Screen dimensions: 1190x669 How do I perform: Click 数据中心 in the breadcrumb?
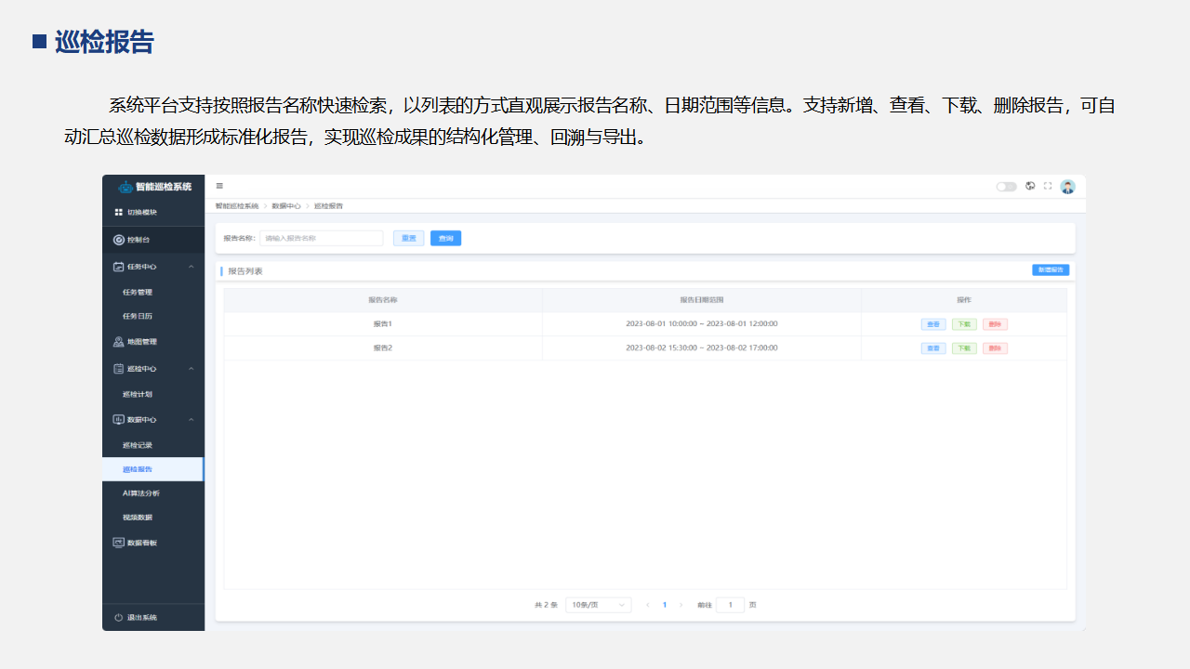click(x=286, y=206)
